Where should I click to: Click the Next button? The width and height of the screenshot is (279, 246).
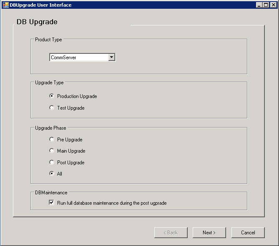(209, 233)
